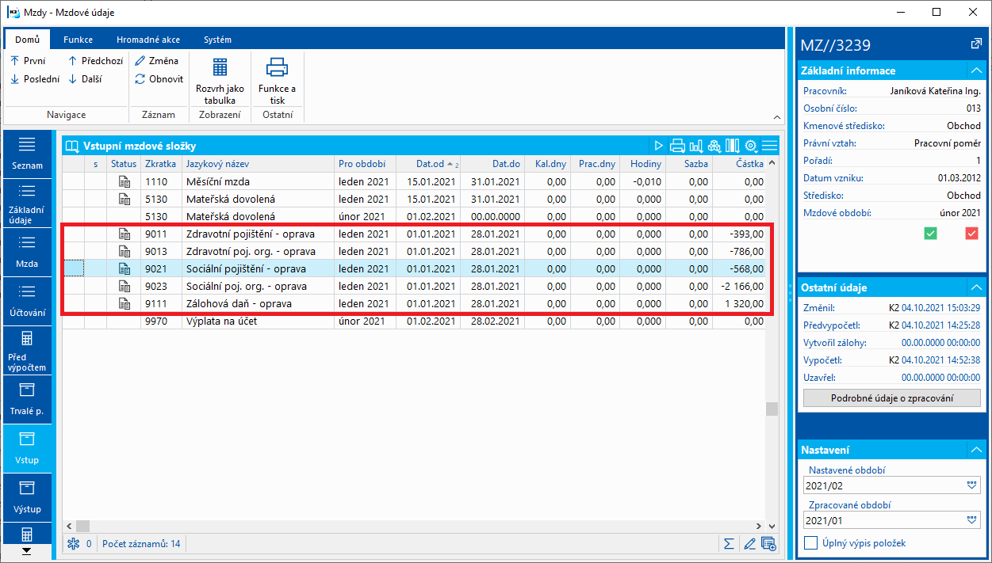The image size is (992, 563).
Task: Click the red checkmark indicator
Action: 971,233
